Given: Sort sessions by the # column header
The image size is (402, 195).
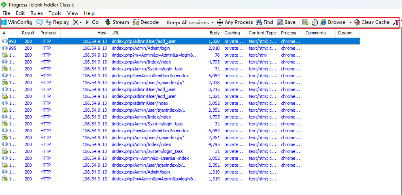Looking at the screenshot, I should click(9, 33).
